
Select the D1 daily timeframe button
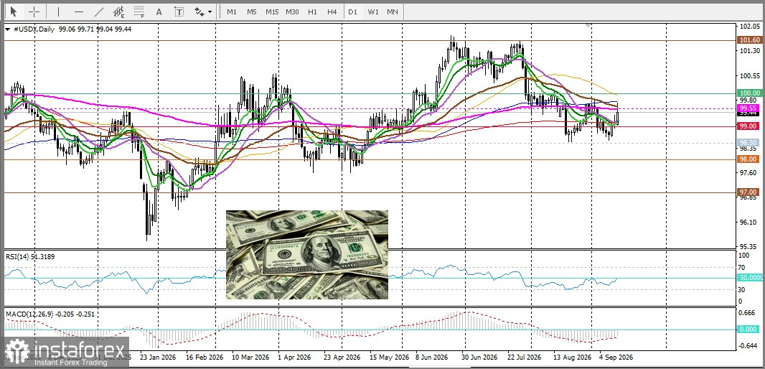[x=353, y=11]
